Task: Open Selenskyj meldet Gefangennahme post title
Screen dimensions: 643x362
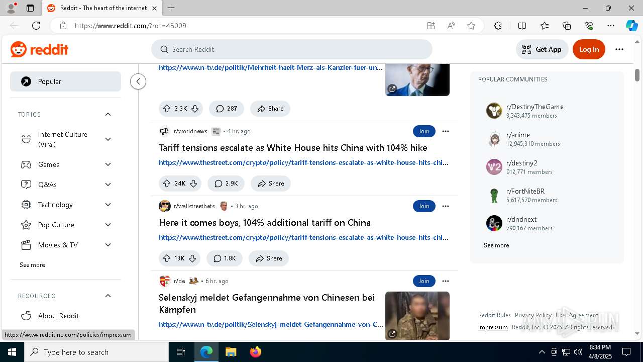Action: [x=267, y=304]
